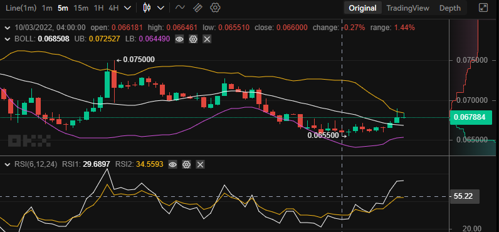The width and height of the screenshot is (499, 232).
Task: Switch to the Depth tab
Action: [449, 8]
